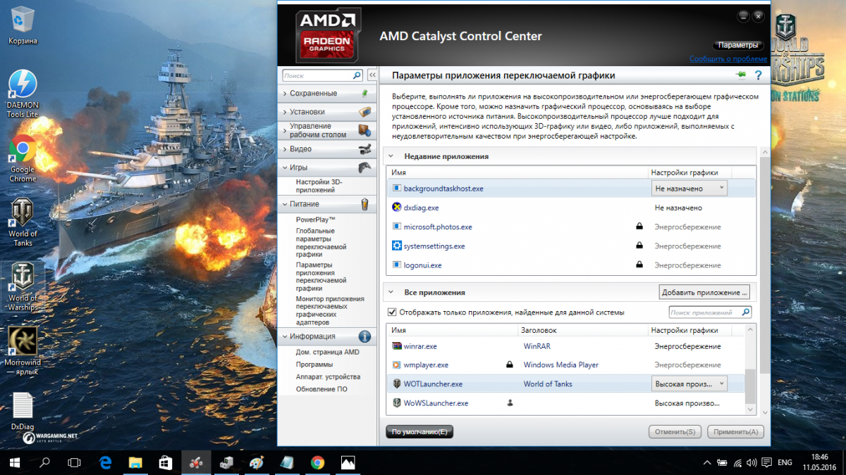The width and height of the screenshot is (846, 475).
Task: Click the lock icon next to wmplayer.exe
Action: (510, 365)
